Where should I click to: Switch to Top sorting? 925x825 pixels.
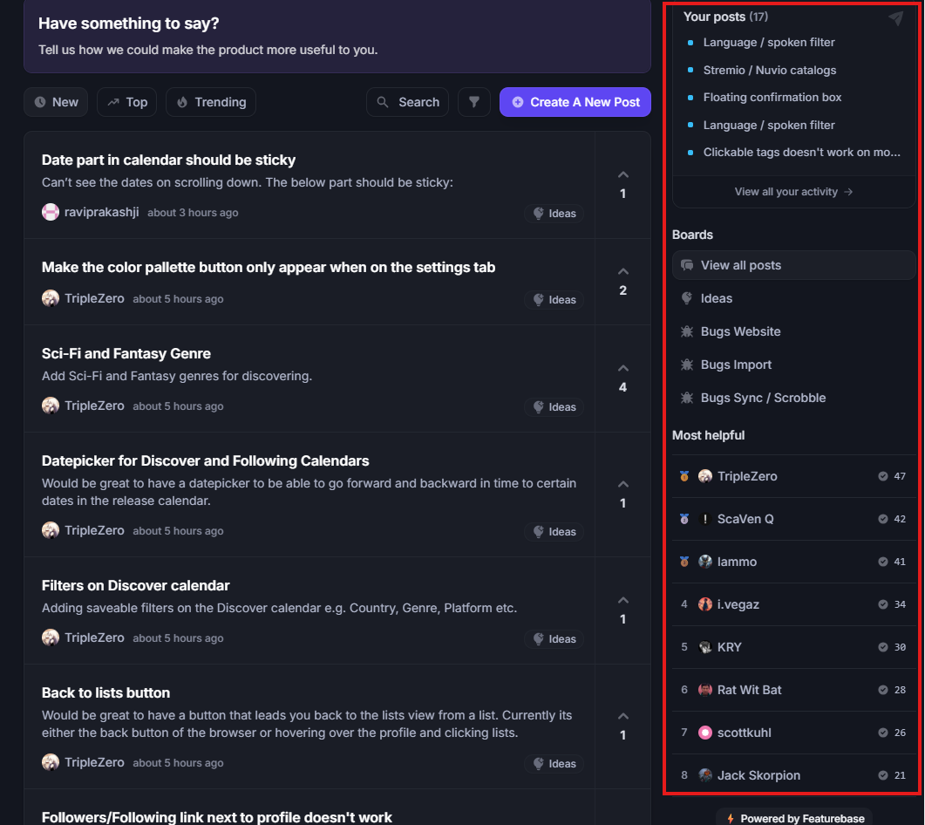pyautogui.click(x=126, y=102)
